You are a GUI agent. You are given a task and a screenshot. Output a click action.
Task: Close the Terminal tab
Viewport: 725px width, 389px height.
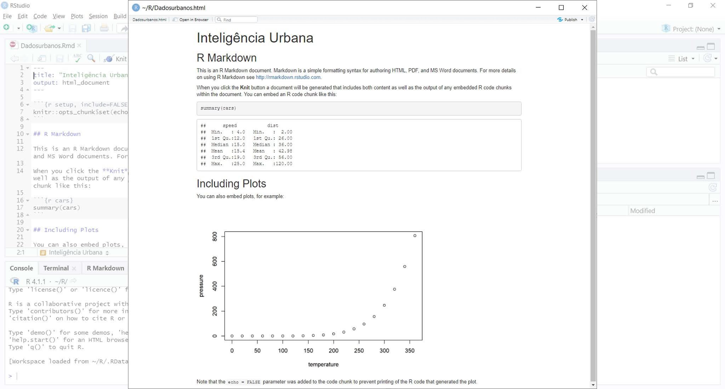(x=74, y=268)
